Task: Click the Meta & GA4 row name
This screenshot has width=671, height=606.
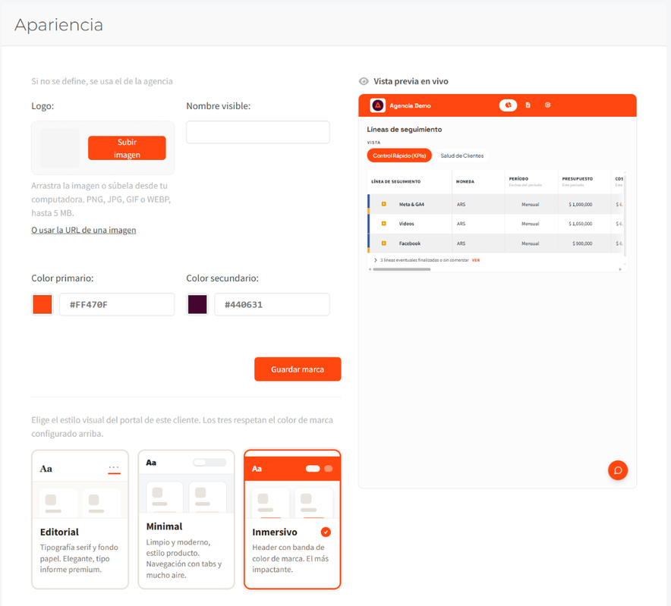Action: click(411, 205)
